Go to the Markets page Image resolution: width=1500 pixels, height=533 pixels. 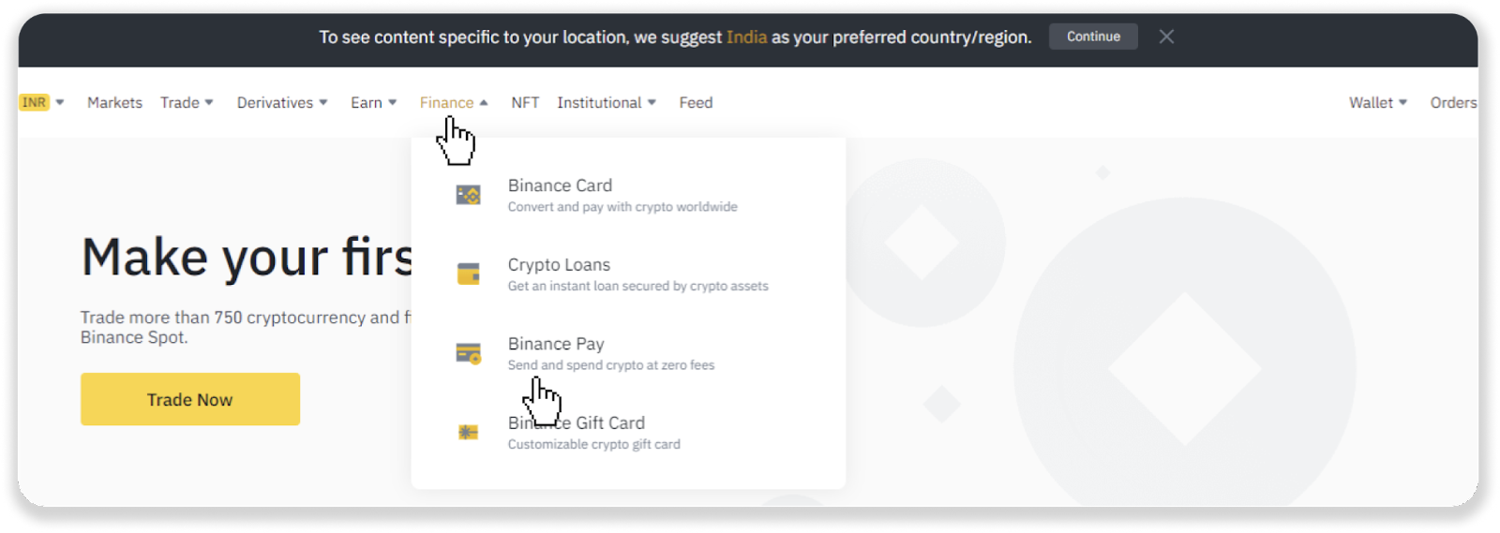coord(114,102)
